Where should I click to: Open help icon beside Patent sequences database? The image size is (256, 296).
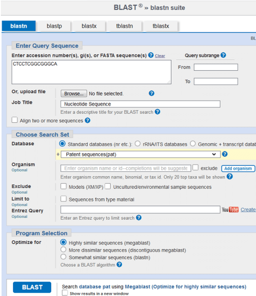click(225, 154)
